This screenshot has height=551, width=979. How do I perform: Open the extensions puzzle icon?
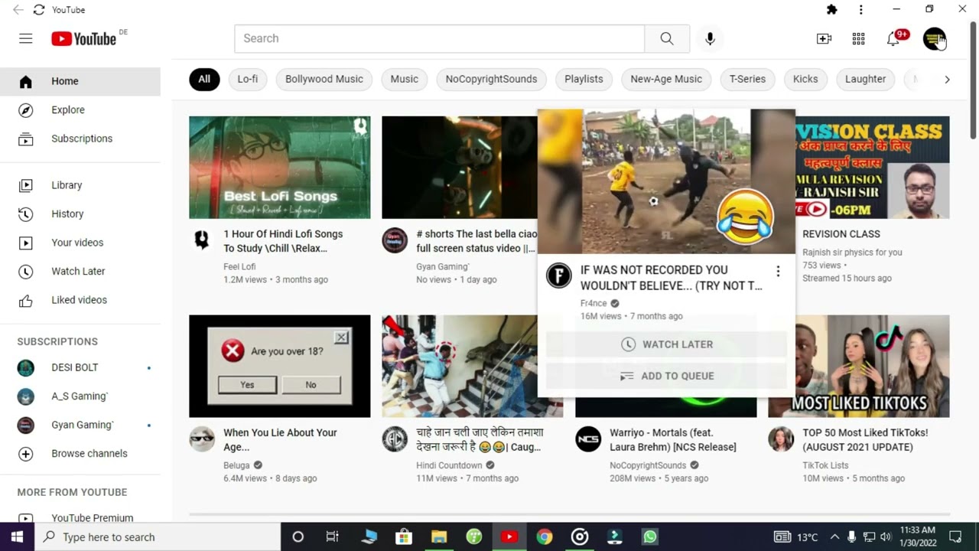pos(831,10)
